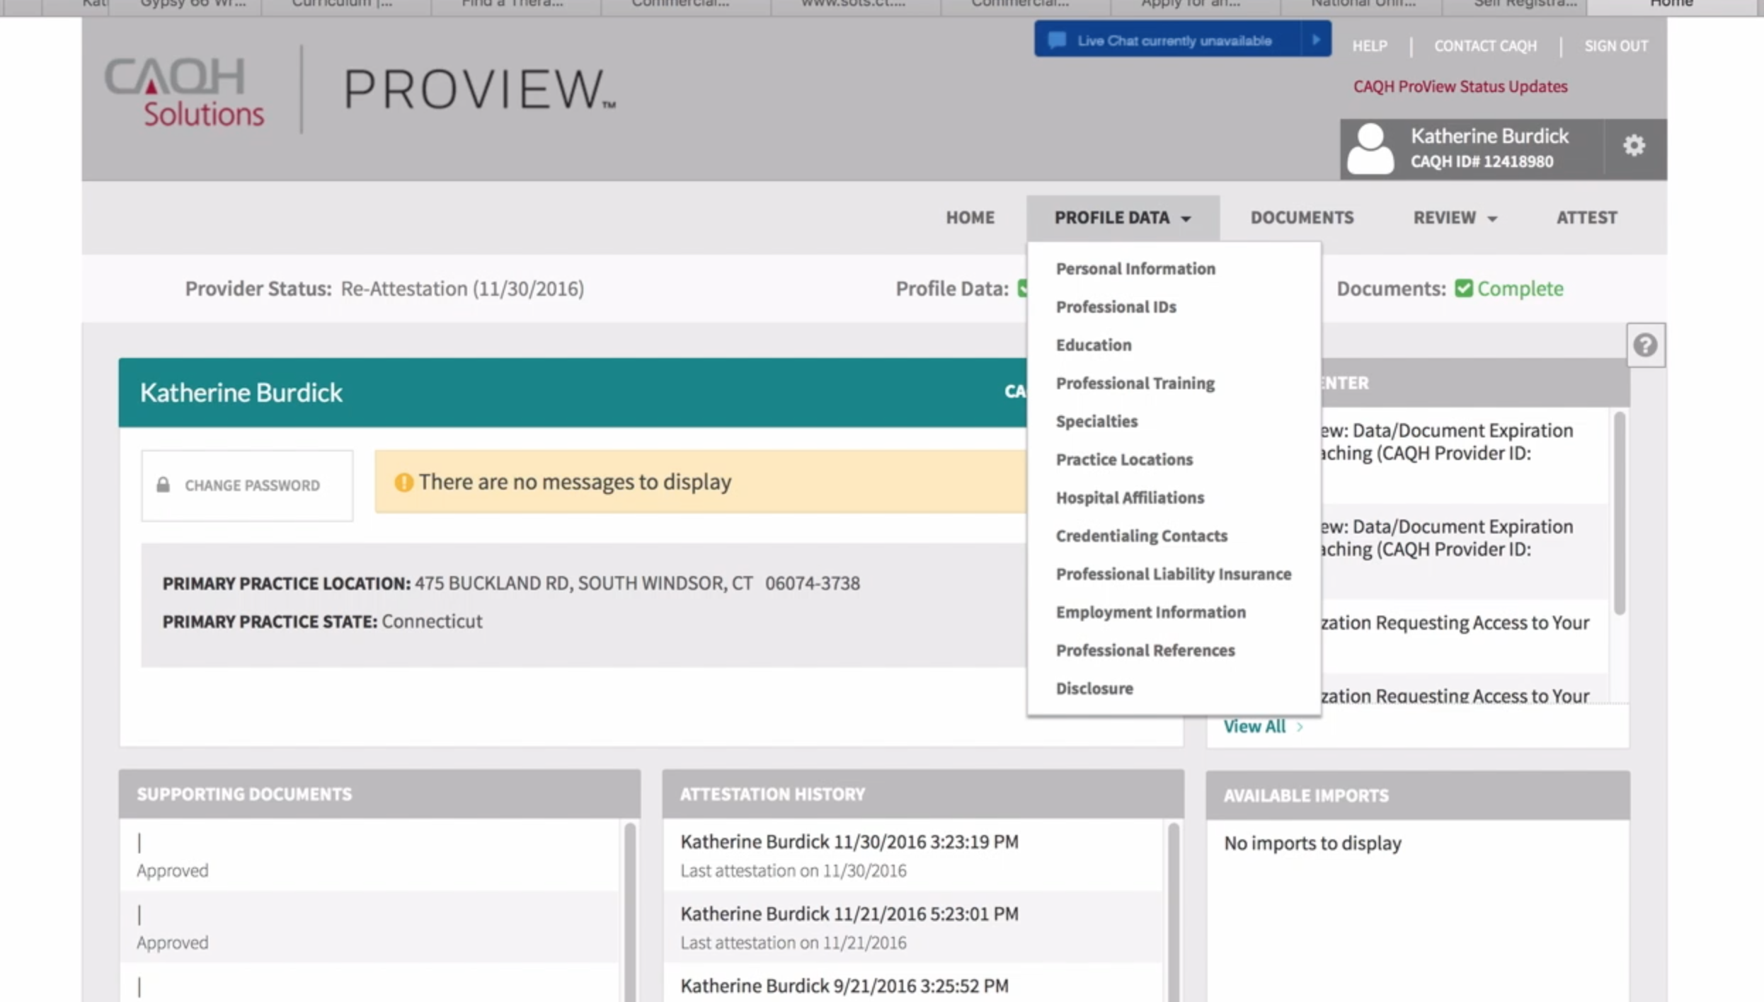Click the padlock icon on Change Password
Screen dimensions: 1764x1002
point(164,485)
